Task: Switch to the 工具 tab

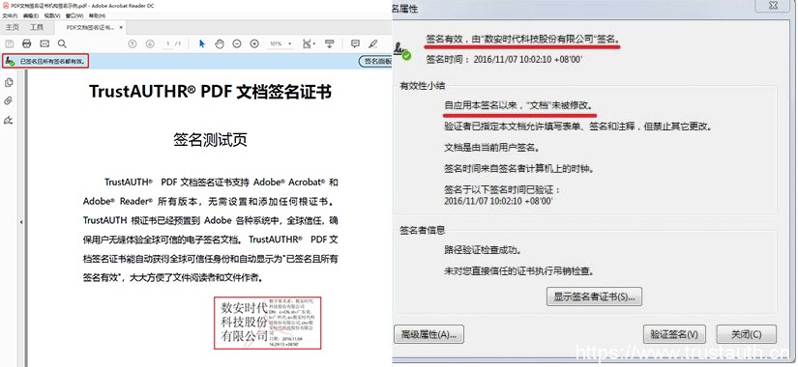Action: point(37,27)
